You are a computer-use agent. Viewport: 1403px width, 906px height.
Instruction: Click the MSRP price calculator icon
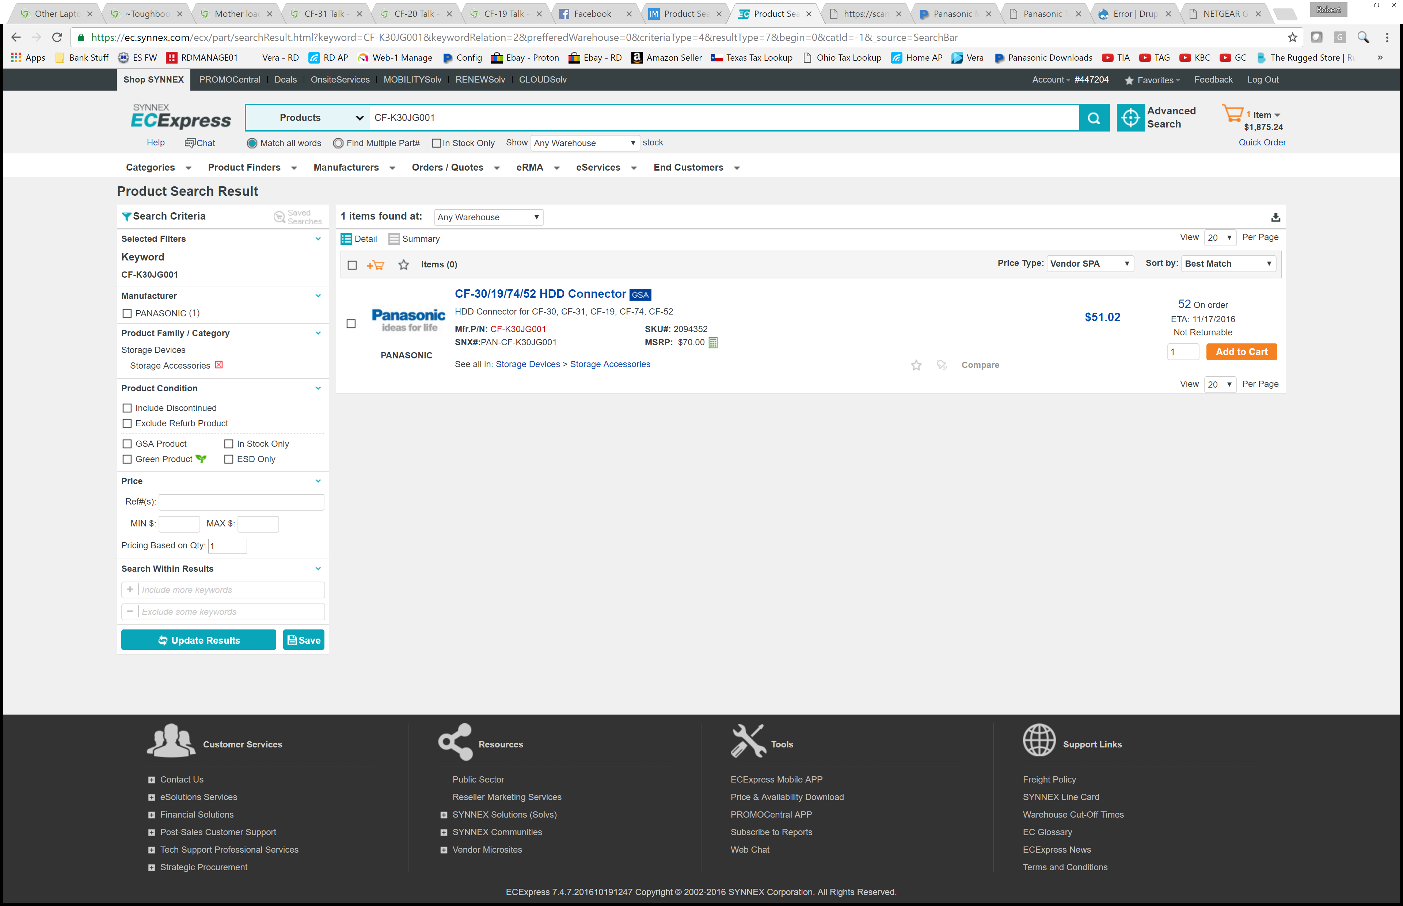713,342
